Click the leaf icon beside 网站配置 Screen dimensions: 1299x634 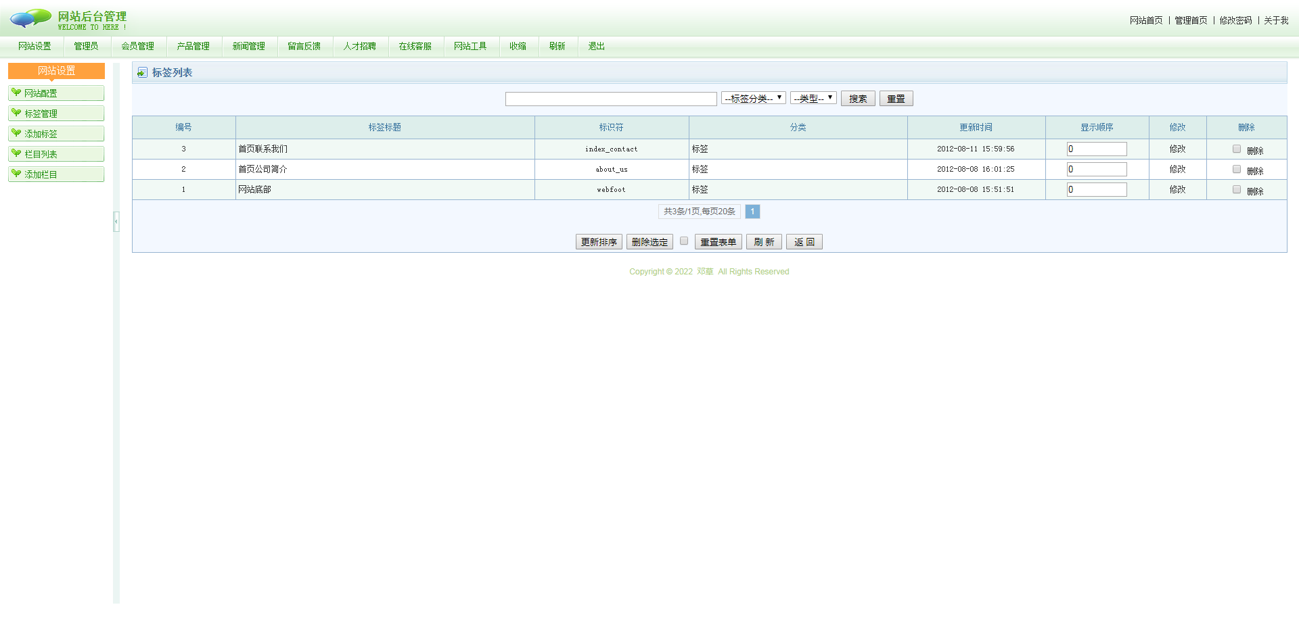[16, 93]
